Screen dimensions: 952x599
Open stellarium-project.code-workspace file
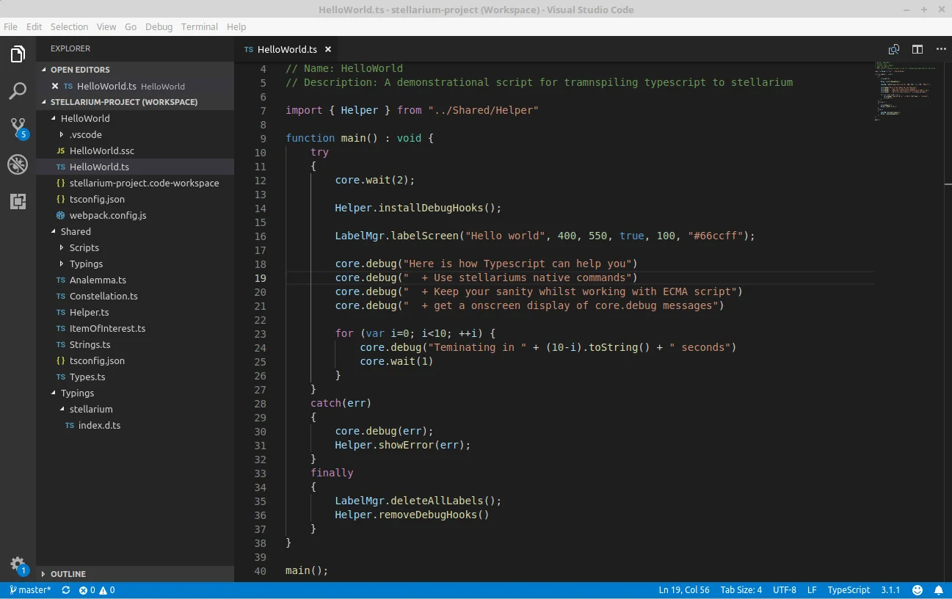pos(135,183)
